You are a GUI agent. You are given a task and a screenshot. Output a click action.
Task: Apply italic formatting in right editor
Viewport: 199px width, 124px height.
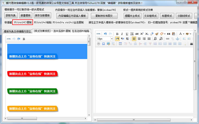click(x=122, y=34)
